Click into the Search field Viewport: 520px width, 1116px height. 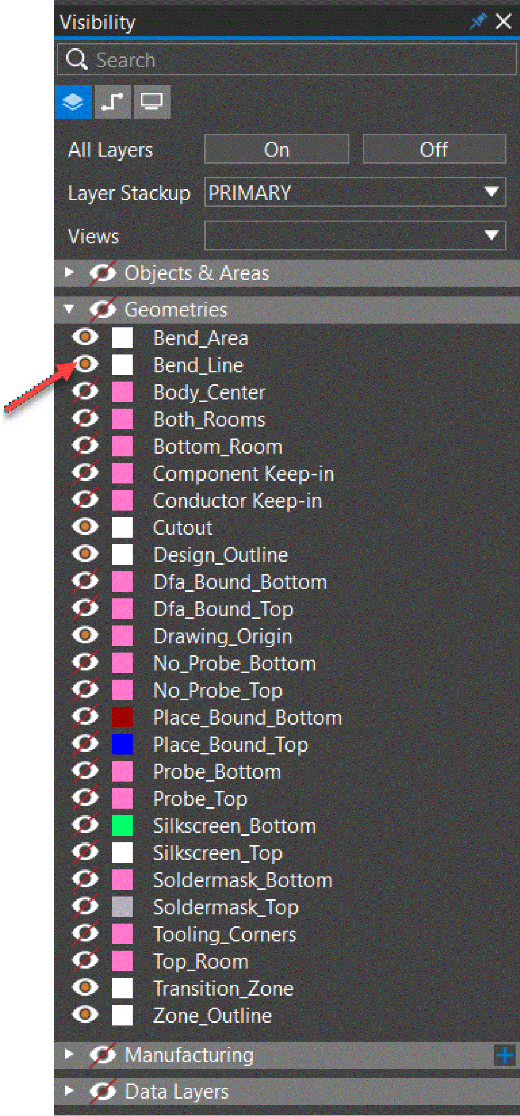303,60
